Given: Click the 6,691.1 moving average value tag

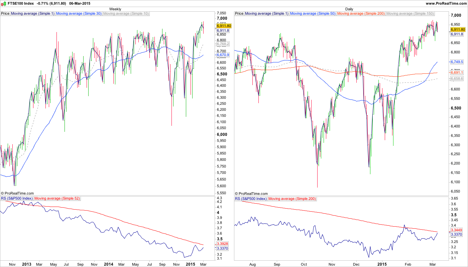Looking at the screenshot, I should point(457,72).
